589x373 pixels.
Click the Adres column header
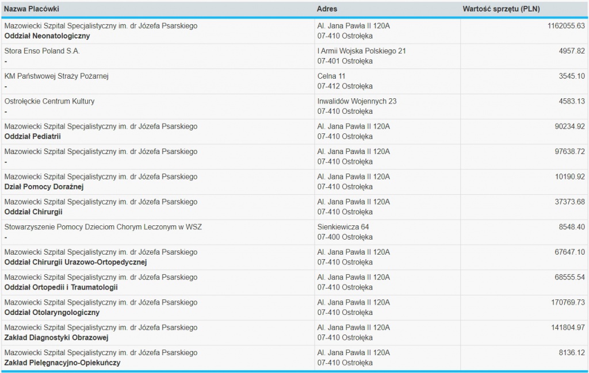tap(327, 9)
